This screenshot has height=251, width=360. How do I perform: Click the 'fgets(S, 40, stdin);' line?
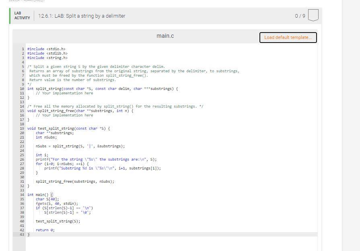click(57, 204)
